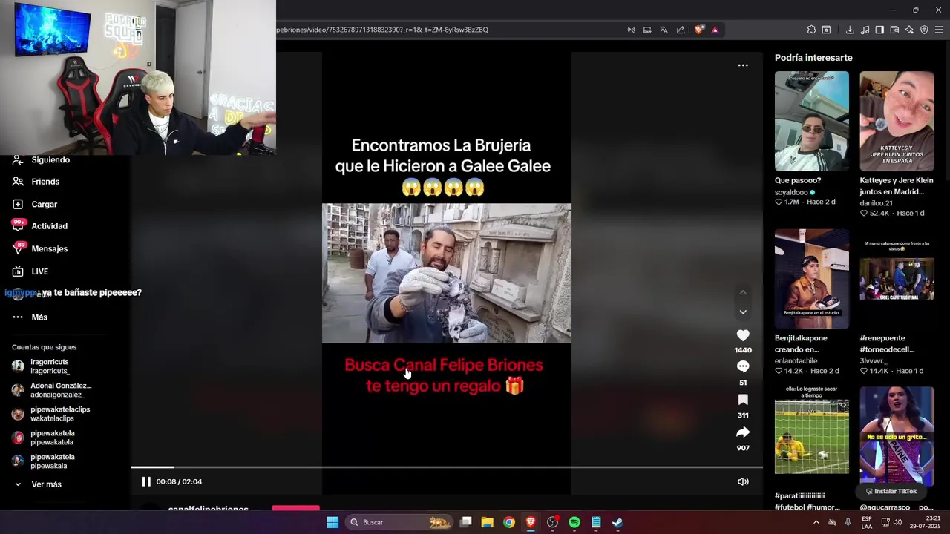Open Spotify on taskbar
Viewport: 950px width, 534px height.
[x=574, y=522]
